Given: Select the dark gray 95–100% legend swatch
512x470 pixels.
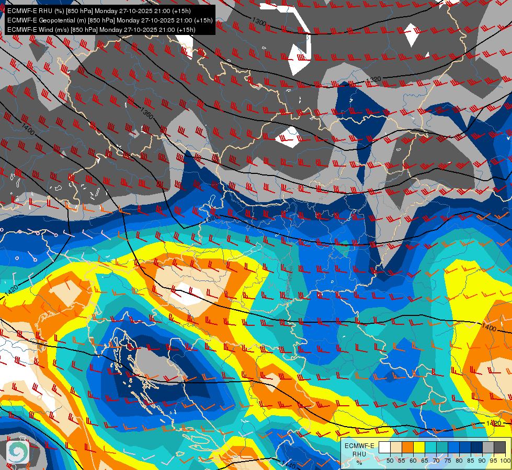Looking at the screenshot, I should pos(499,448).
